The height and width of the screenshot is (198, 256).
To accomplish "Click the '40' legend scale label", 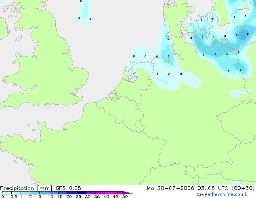I will tap(106, 196).
